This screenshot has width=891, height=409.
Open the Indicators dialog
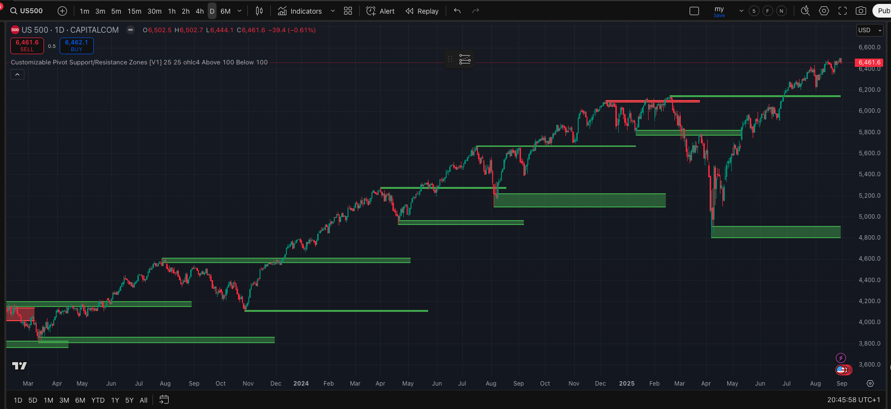click(x=300, y=11)
